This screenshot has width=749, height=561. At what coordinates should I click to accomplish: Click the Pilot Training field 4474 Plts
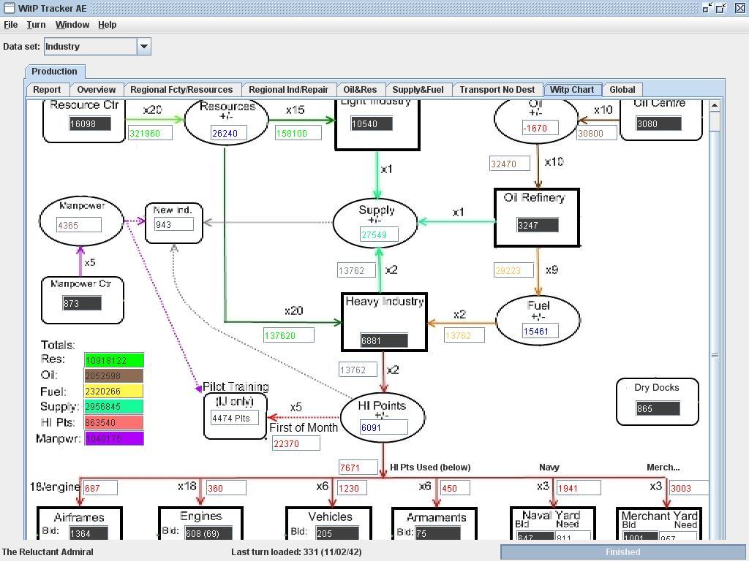coord(235,418)
